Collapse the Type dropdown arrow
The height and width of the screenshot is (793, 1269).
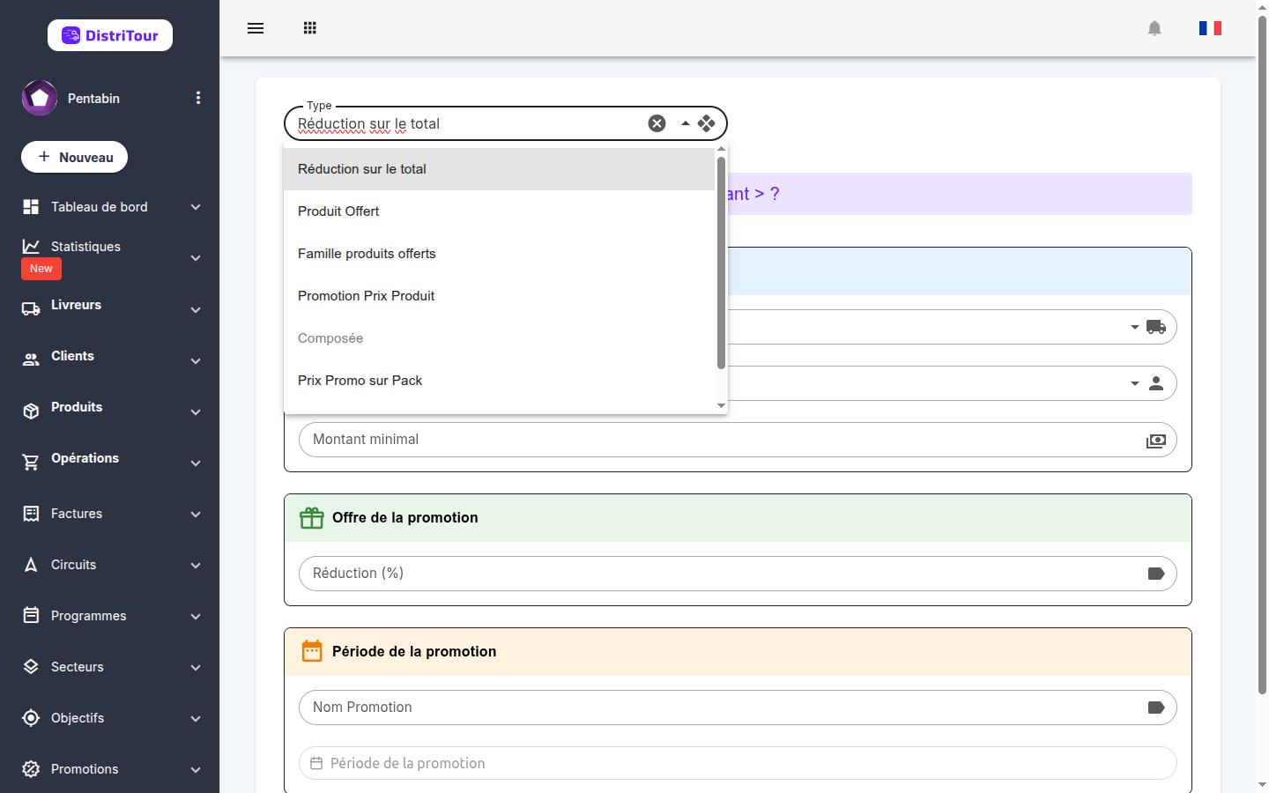[x=686, y=123]
